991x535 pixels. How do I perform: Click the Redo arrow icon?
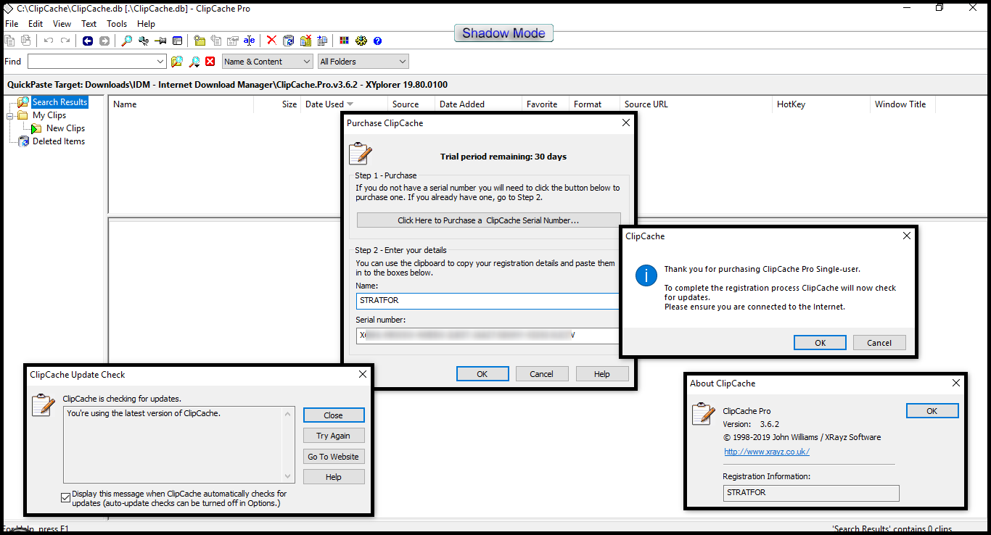point(65,41)
